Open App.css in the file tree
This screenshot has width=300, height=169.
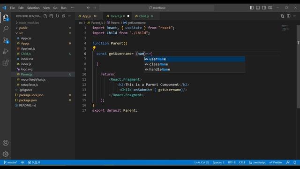pos(43,38)
